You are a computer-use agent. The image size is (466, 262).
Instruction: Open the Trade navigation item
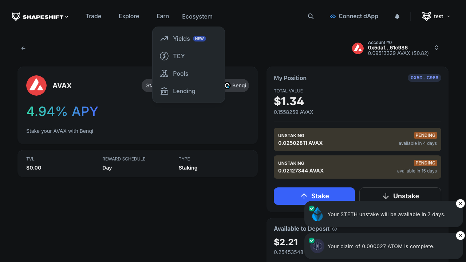coord(93,16)
